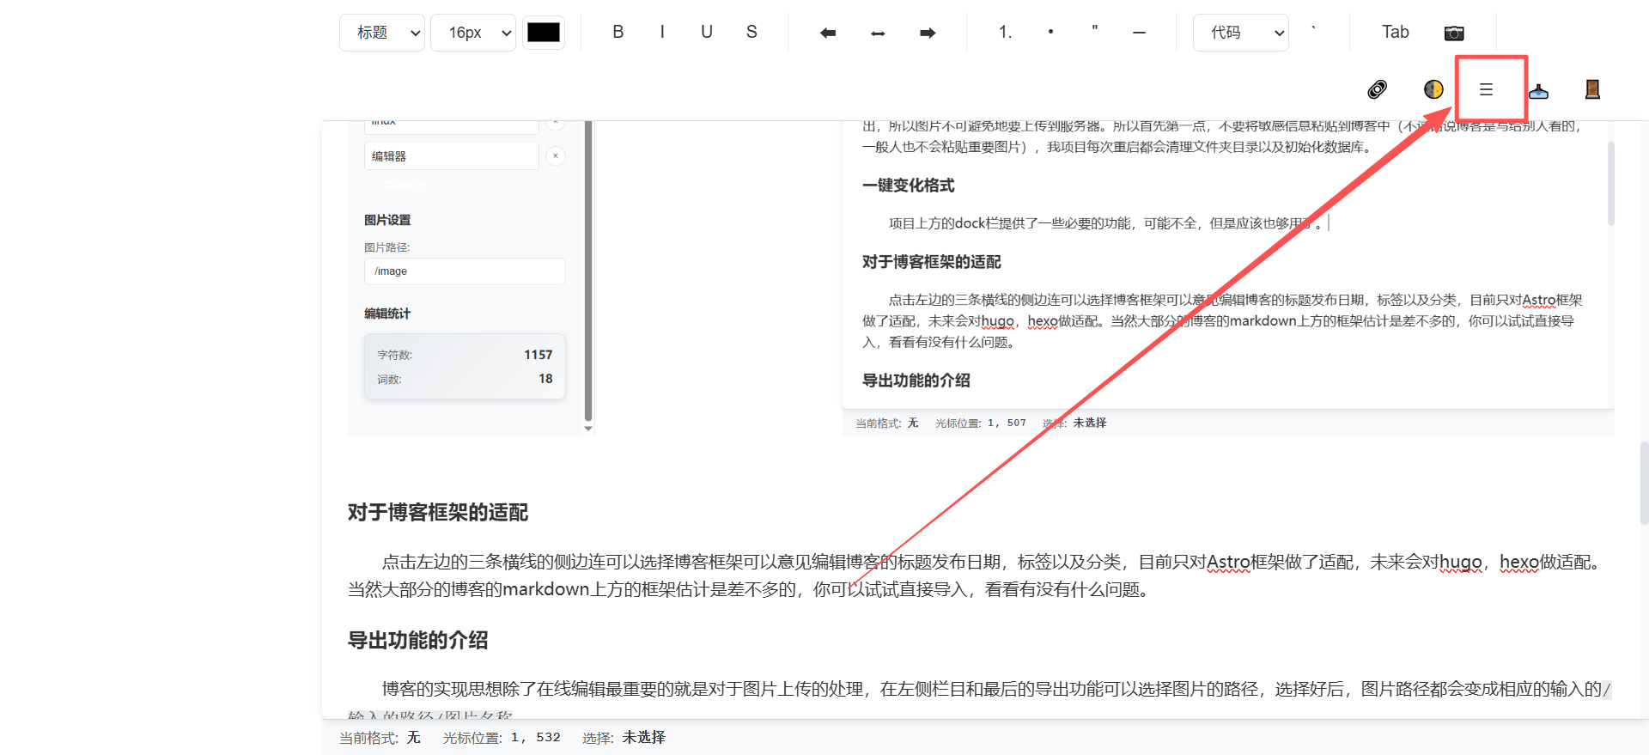Center text with double-headed arrow

click(x=878, y=33)
